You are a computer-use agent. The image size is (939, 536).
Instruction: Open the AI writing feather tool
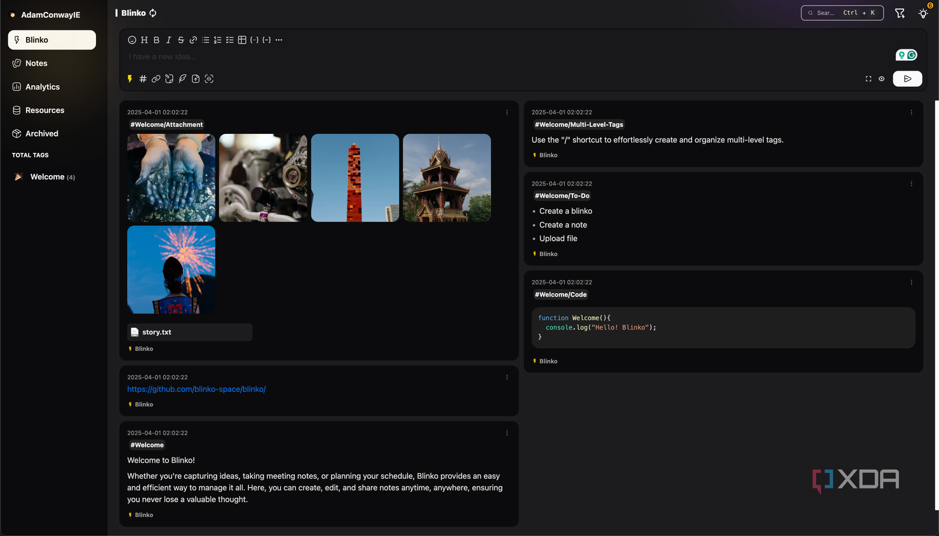pos(182,79)
